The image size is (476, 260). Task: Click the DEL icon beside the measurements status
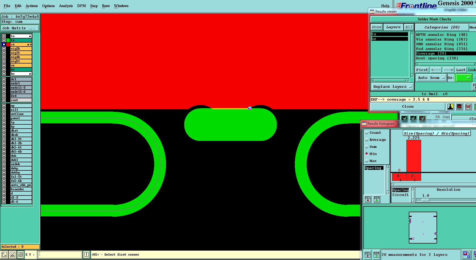368,255
